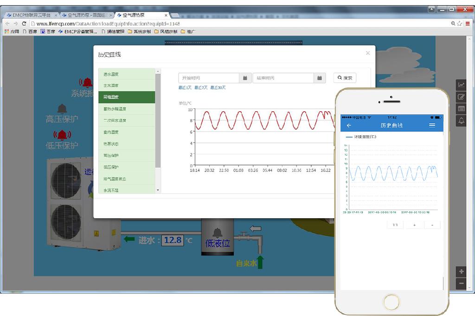The width and height of the screenshot is (475, 316).
Task: Reload the page with the browser refresh icon
Action: [24, 24]
